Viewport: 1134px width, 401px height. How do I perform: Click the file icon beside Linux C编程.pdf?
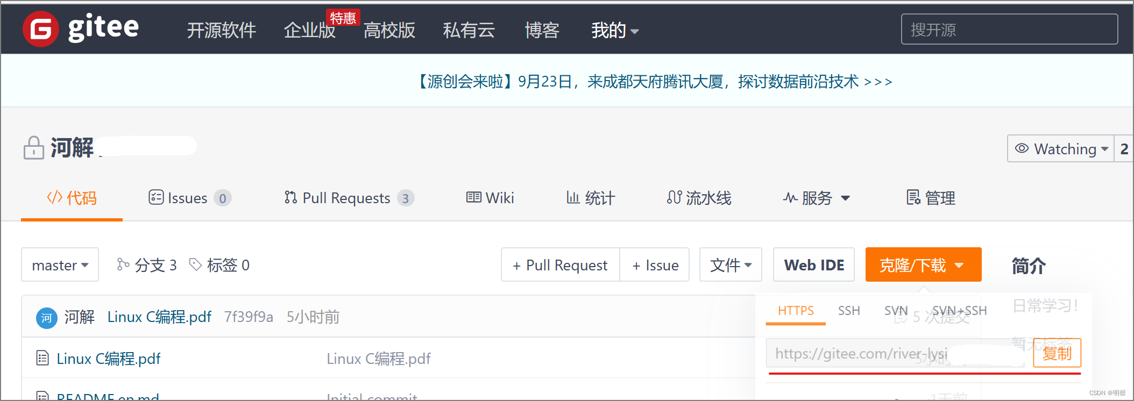coord(42,358)
